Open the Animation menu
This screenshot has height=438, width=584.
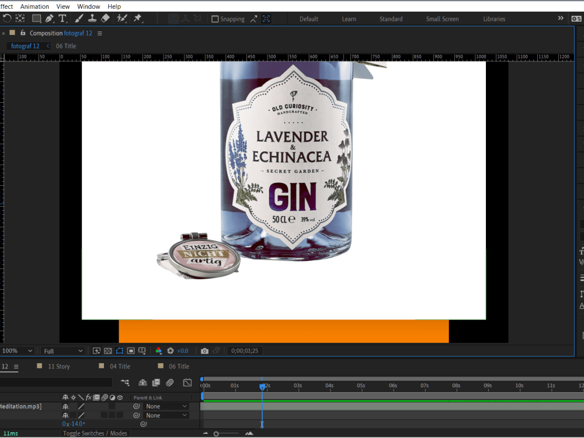click(34, 6)
